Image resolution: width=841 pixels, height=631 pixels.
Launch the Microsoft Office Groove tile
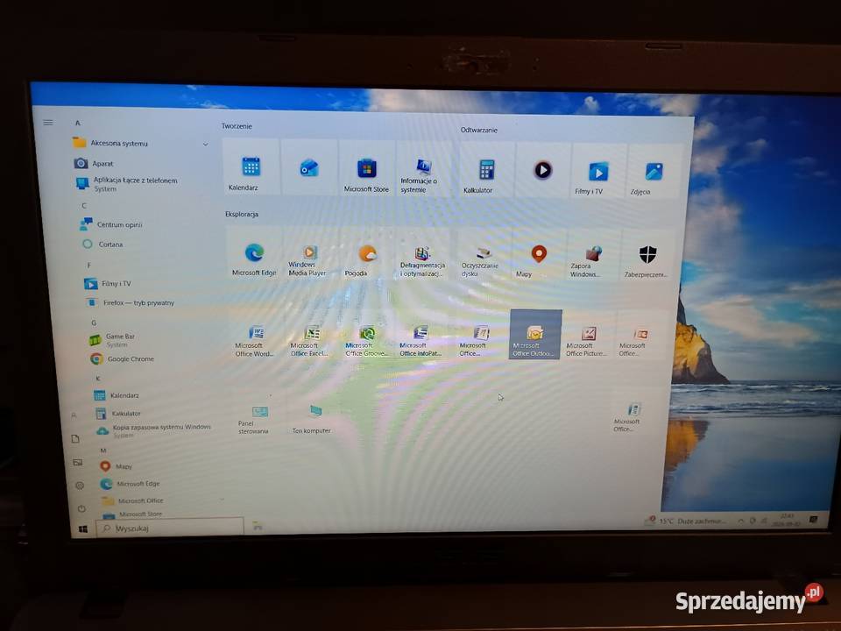pyautogui.click(x=367, y=335)
